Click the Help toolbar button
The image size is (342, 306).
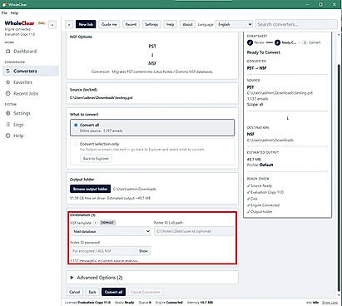click(x=170, y=24)
